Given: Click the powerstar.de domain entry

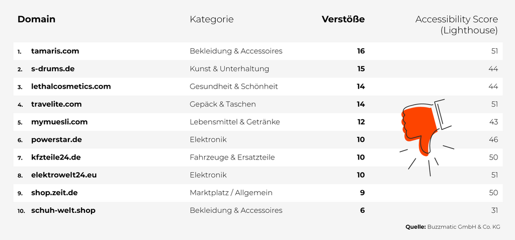Looking at the screenshot, I should point(56,139).
